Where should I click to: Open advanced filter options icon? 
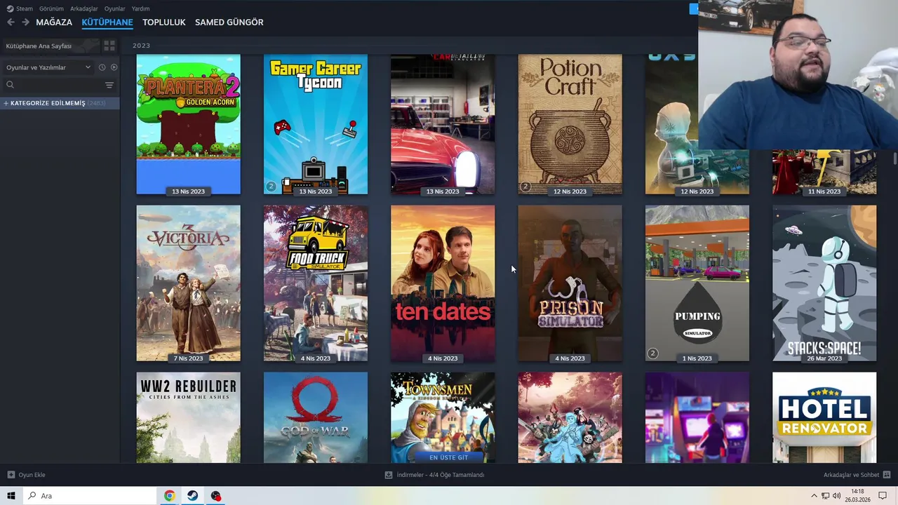(109, 85)
